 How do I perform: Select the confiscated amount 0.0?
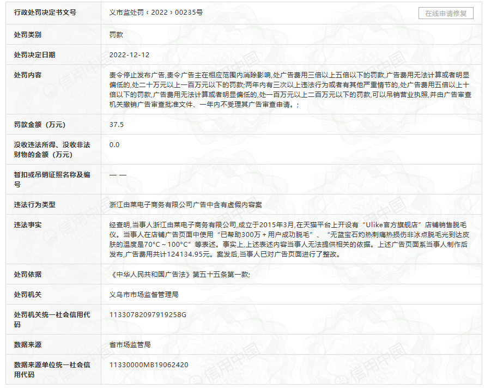point(114,145)
